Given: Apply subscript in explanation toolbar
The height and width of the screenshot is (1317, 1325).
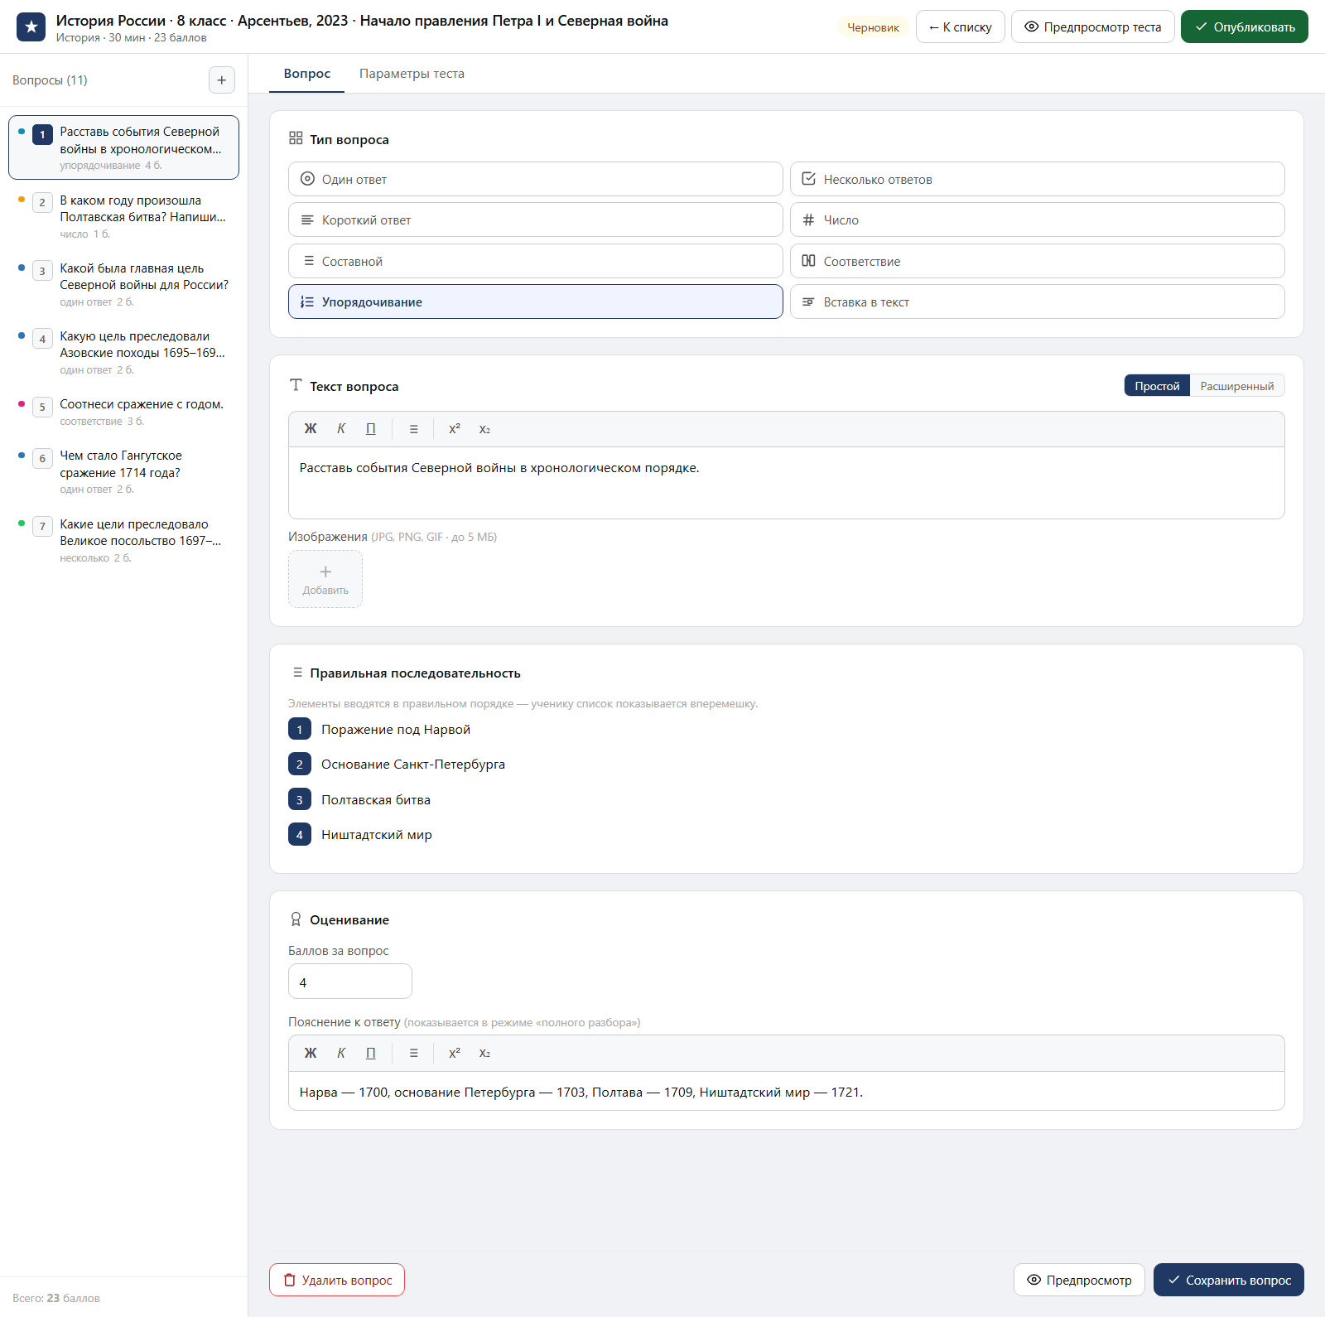Looking at the screenshot, I should click(484, 1053).
